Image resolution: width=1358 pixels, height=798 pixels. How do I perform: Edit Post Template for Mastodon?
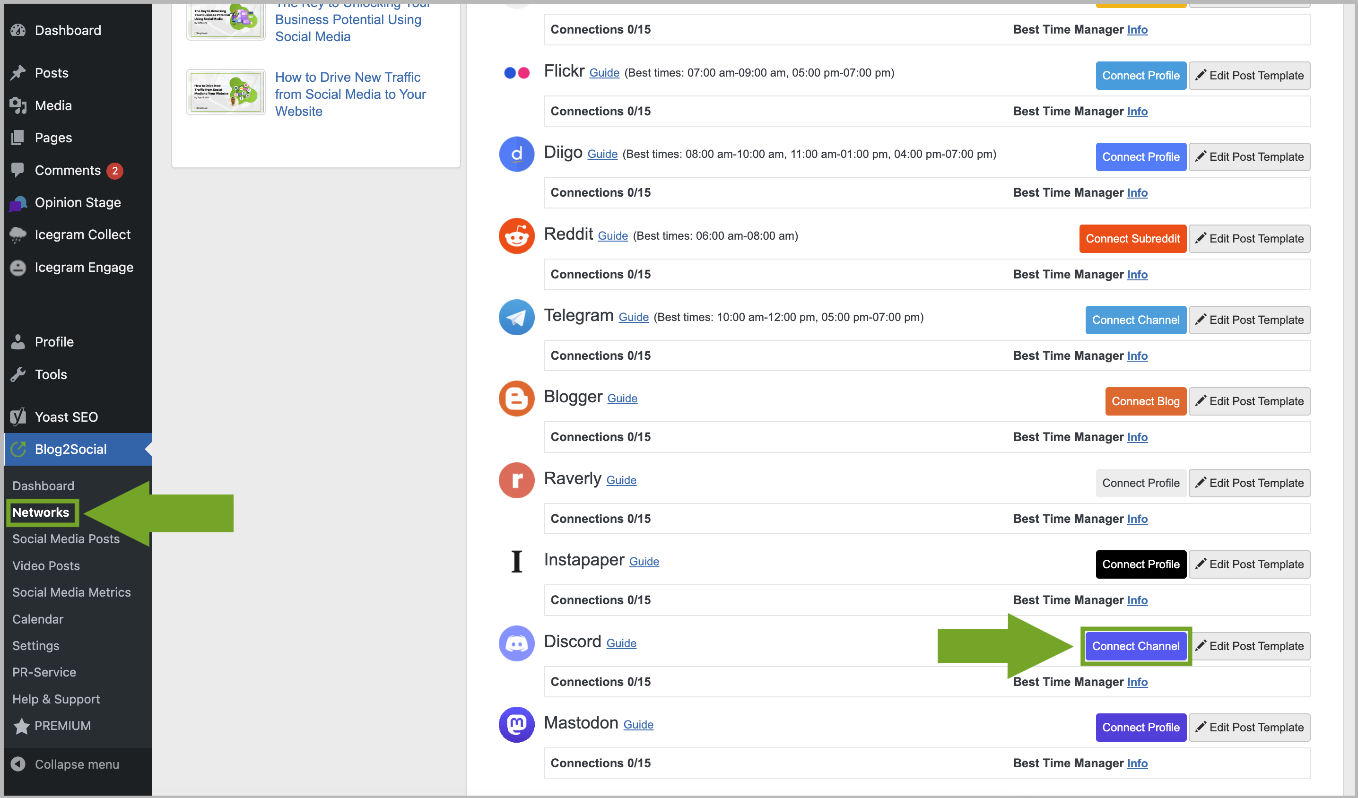point(1249,728)
